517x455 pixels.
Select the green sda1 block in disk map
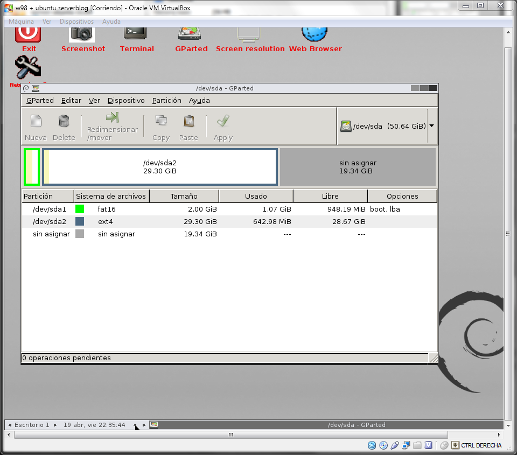(x=32, y=167)
